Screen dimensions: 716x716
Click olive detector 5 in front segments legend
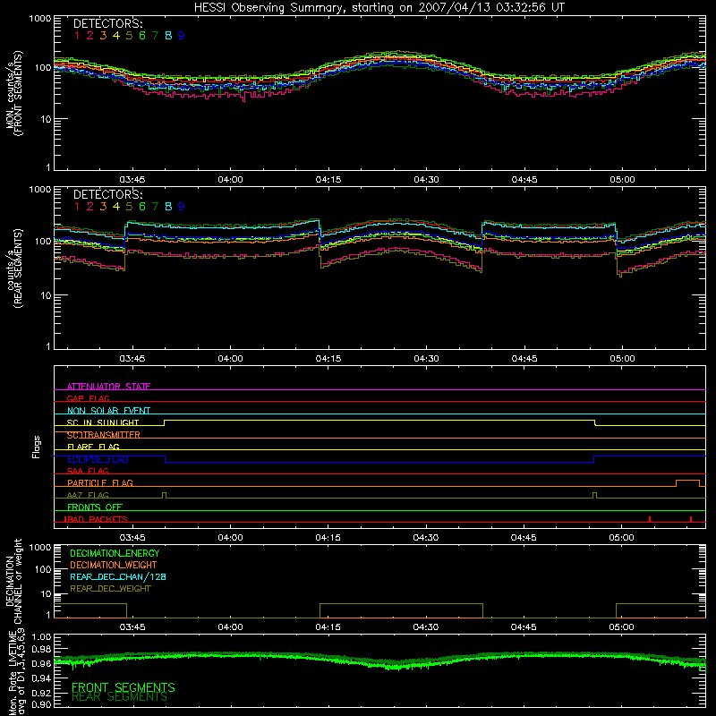pos(129,36)
